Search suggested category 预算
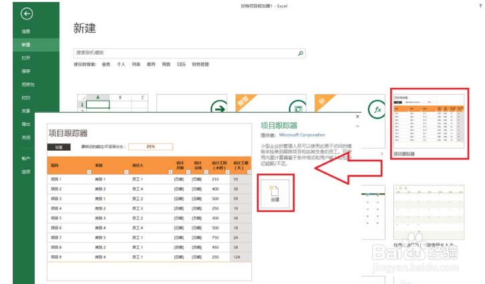This screenshot has width=485, height=284. pos(166,64)
